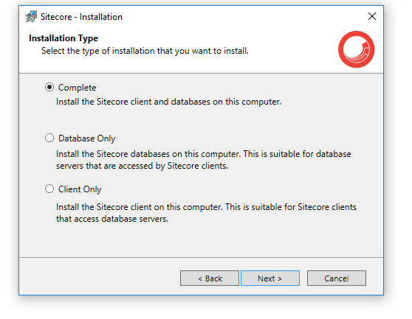Image resolution: width=412 pixels, height=319 pixels.
Task: Click the "Complete" option label
Action: (x=78, y=88)
